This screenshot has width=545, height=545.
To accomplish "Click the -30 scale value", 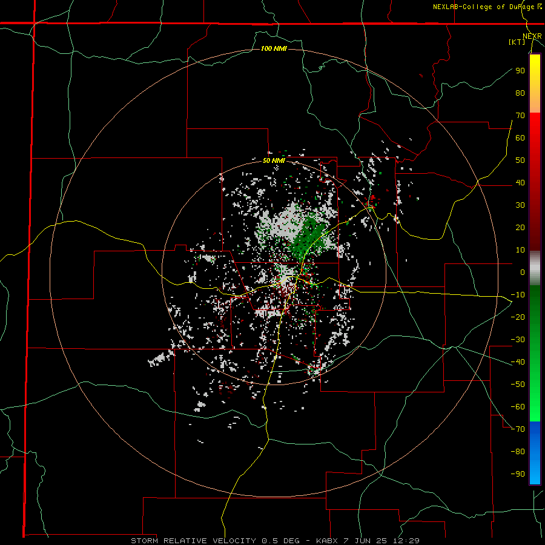I will [x=518, y=340].
